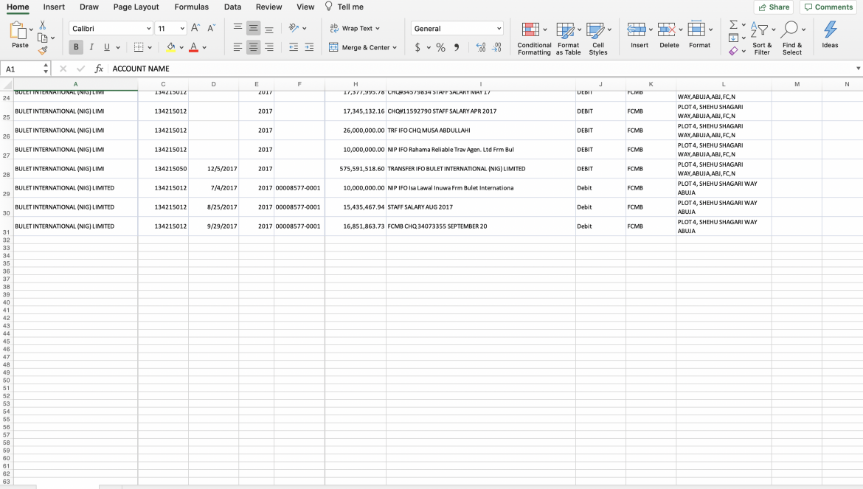Click the Clear eraser icon
This screenshot has width=863, height=489.
pos(733,51)
